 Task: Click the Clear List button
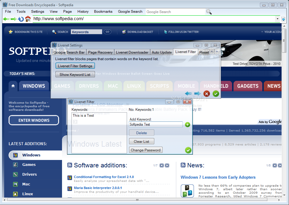pyautogui.click(x=142, y=142)
